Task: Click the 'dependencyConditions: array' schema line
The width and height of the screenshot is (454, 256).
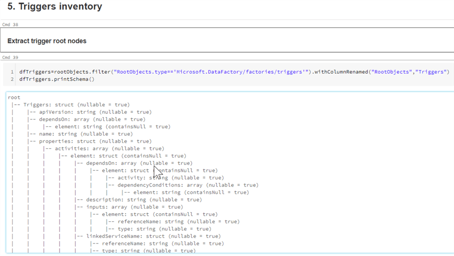Action: tap(188, 185)
